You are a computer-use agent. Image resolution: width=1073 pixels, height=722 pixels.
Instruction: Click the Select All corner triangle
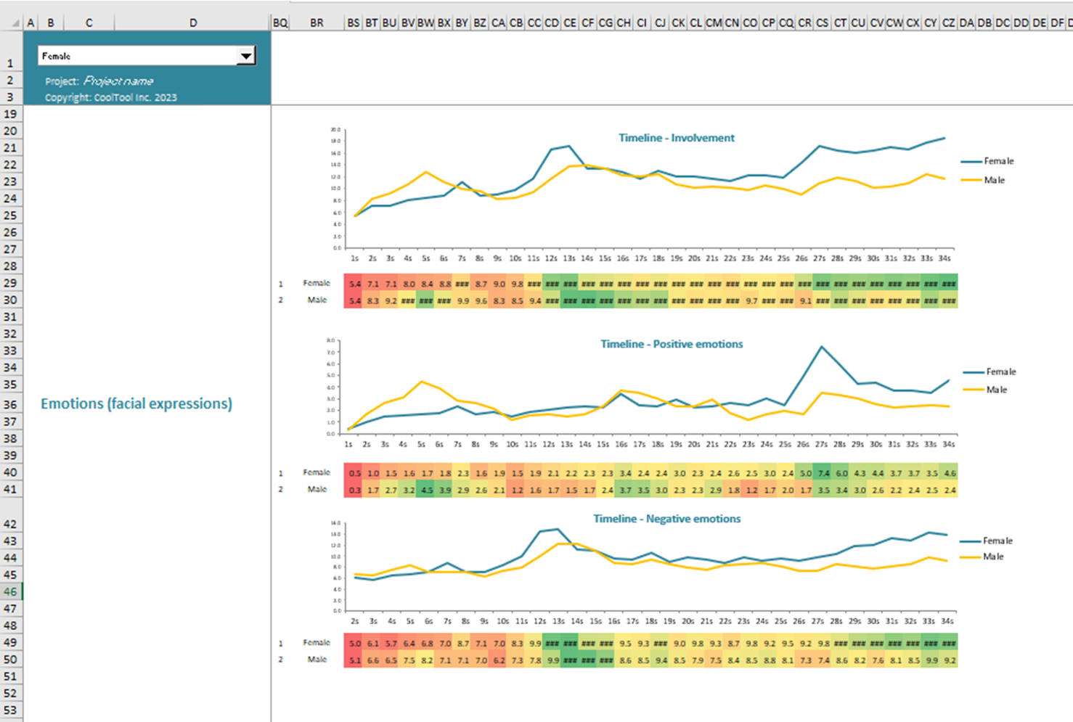click(x=15, y=23)
